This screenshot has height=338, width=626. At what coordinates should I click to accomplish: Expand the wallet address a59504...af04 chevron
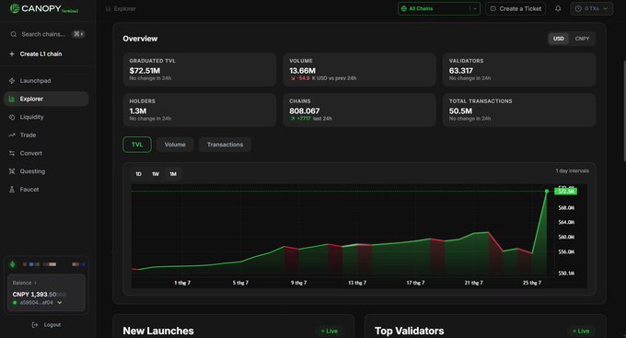pos(60,303)
